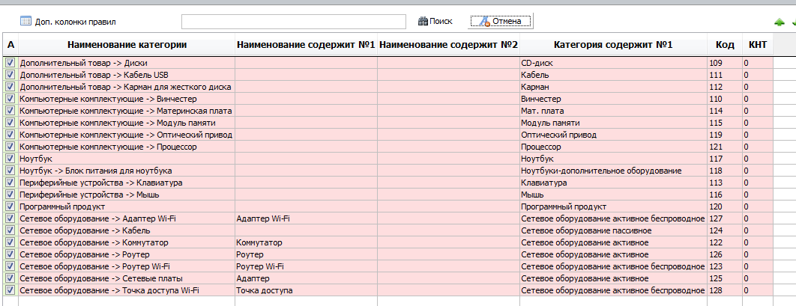Screen dimensions: 796x306
Task: Toggle checkbox for Периферийные устройства -> Мышь
Action: pos(10,195)
